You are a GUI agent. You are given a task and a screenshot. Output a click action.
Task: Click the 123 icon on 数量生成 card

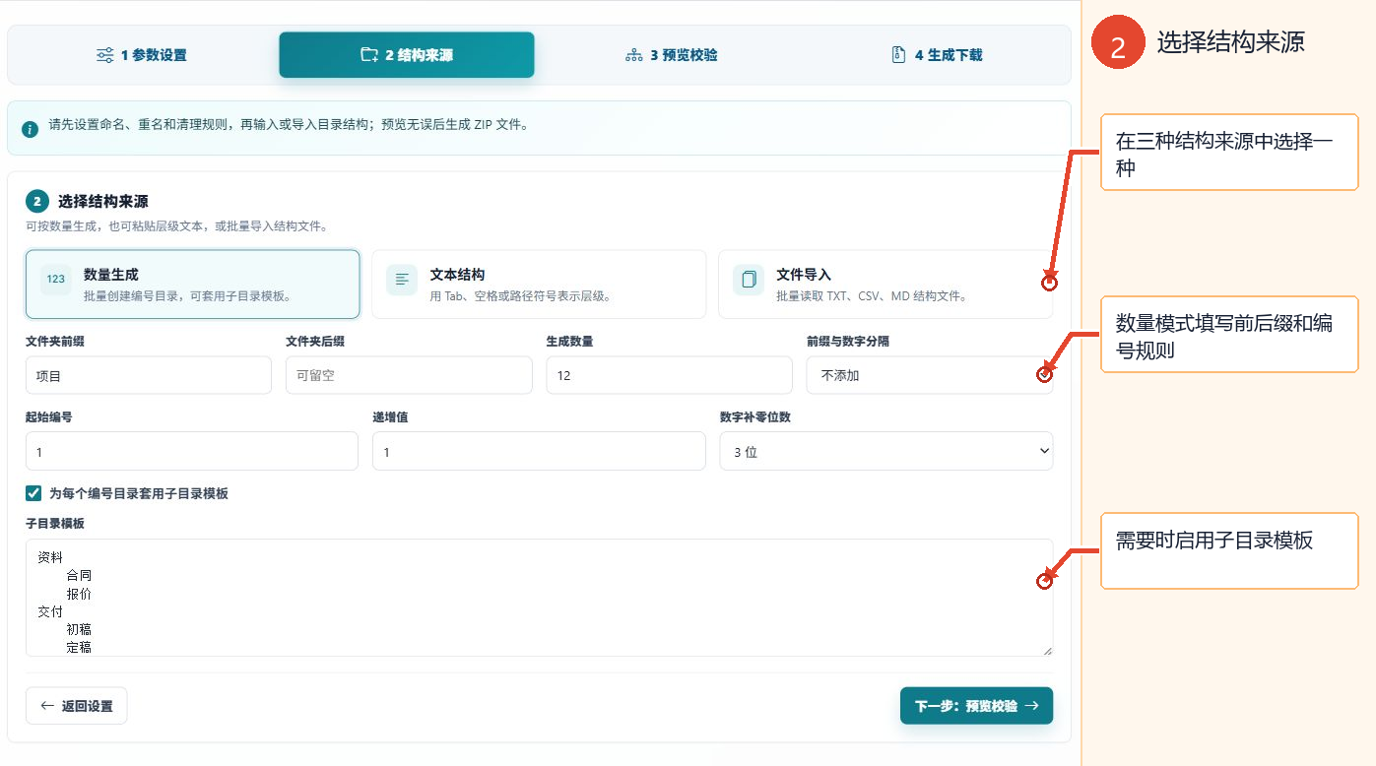[56, 279]
